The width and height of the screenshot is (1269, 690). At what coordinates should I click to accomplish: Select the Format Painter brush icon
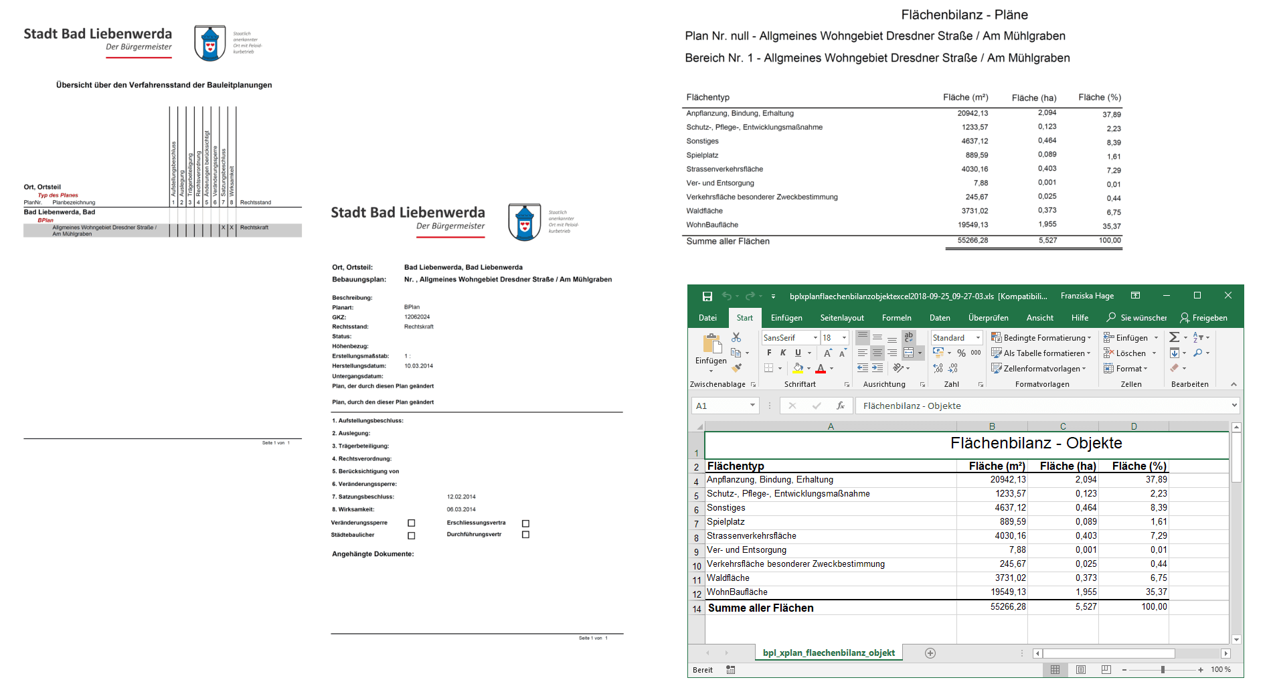(736, 368)
